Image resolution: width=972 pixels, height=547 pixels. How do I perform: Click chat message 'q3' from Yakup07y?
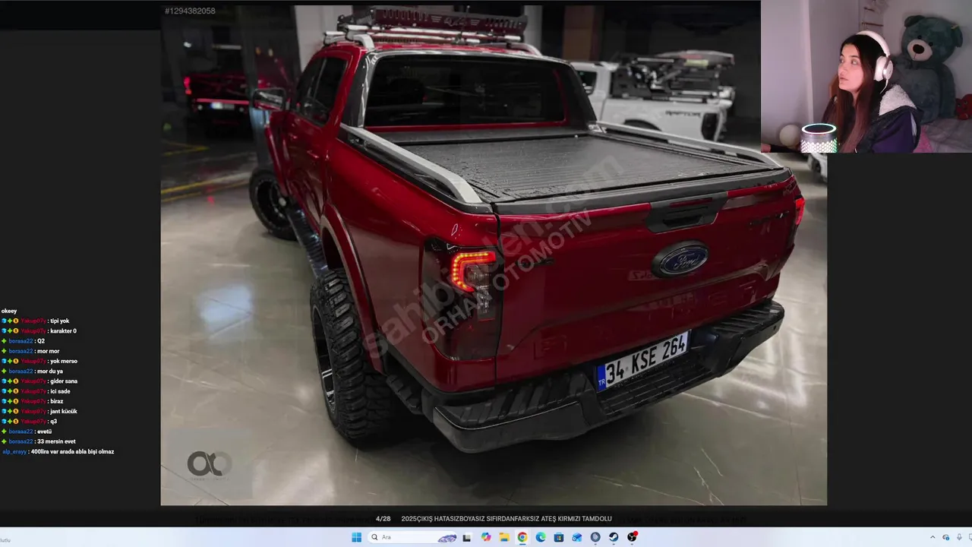[x=53, y=422]
